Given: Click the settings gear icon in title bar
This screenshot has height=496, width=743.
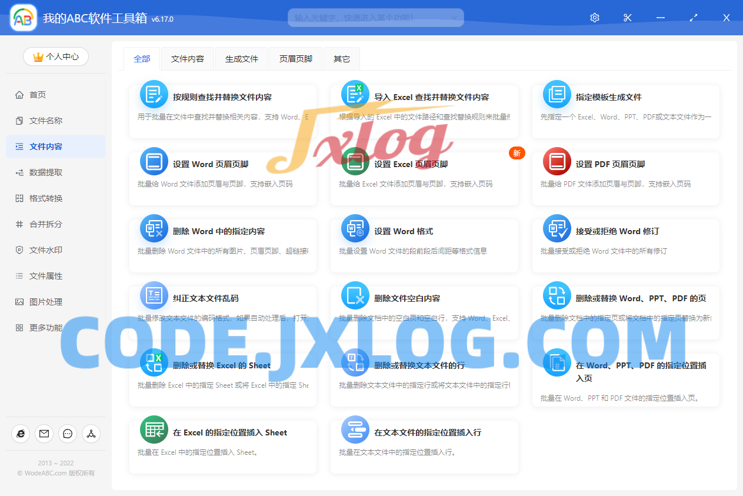Looking at the screenshot, I should (x=594, y=18).
